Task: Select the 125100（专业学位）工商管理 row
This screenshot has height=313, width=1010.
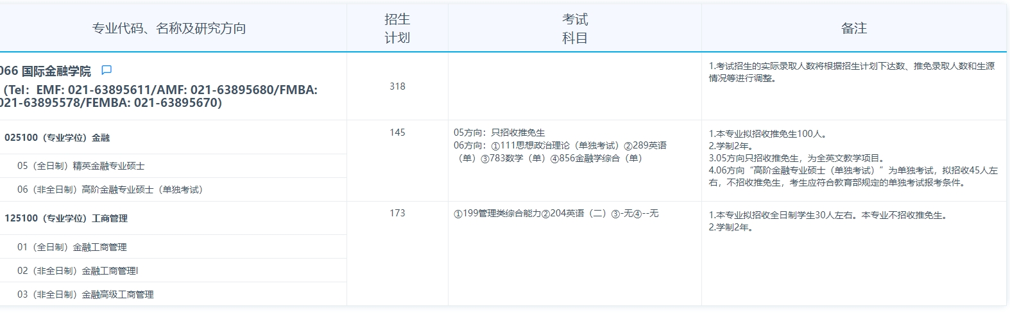Action: pyautogui.click(x=173, y=218)
